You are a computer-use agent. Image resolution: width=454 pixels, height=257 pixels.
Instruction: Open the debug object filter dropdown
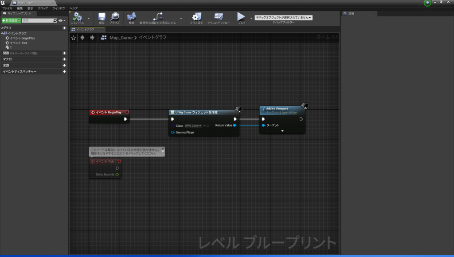(x=283, y=17)
